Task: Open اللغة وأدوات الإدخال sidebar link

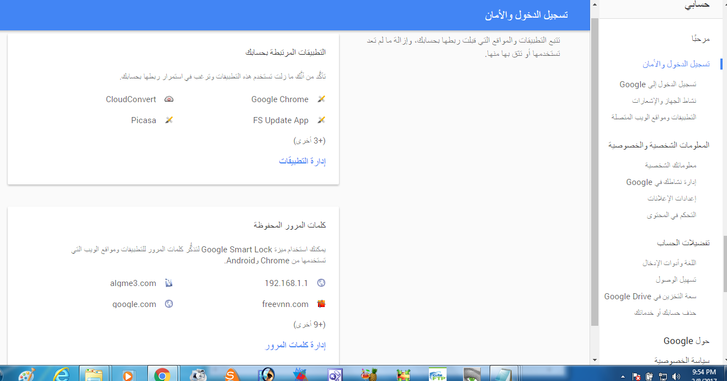Action: (x=670, y=263)
